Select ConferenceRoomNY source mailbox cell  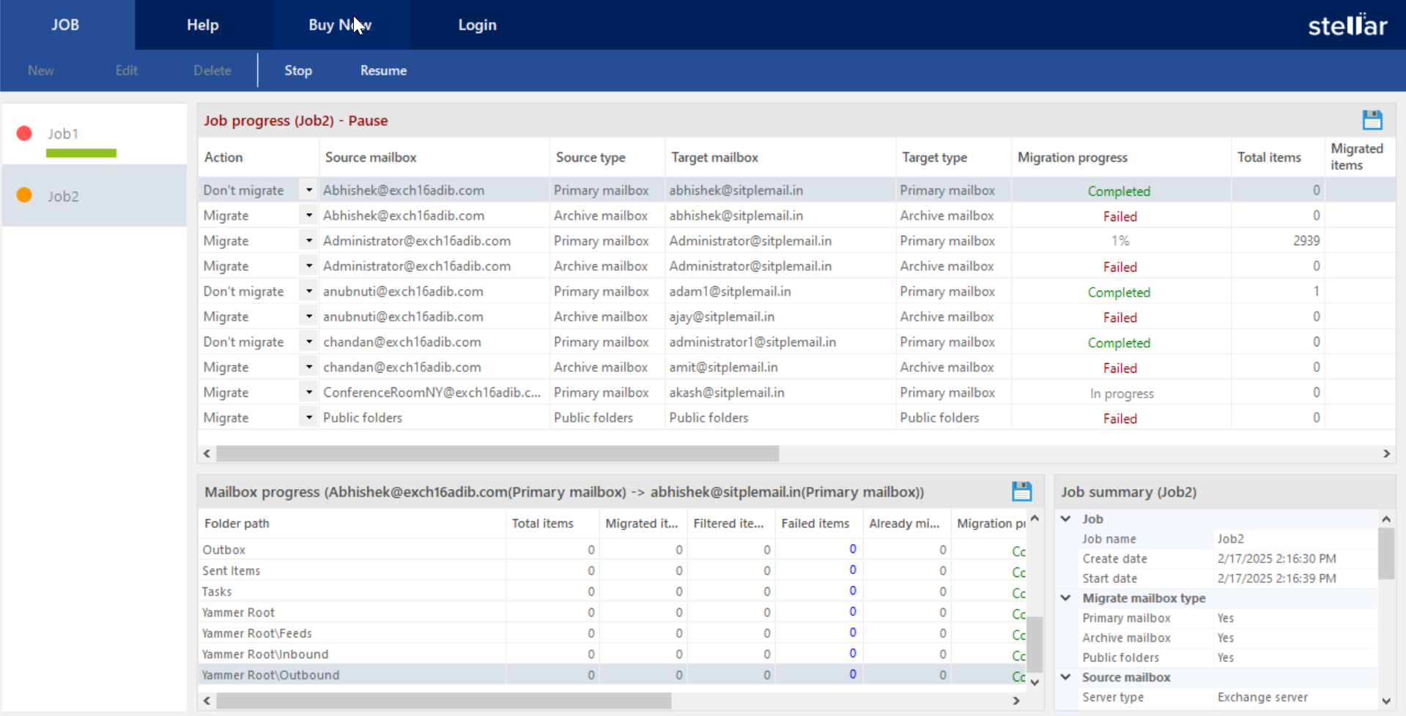click(x=434, y=392)
